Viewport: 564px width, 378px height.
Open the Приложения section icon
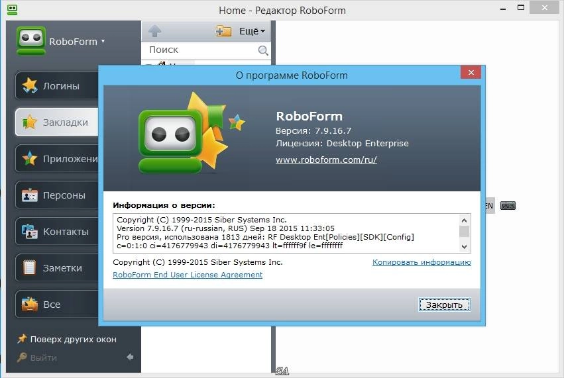pos(30,158)
